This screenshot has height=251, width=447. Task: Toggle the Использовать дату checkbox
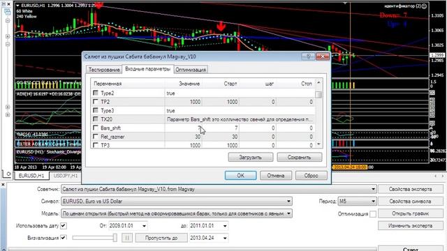coord(64,226)
